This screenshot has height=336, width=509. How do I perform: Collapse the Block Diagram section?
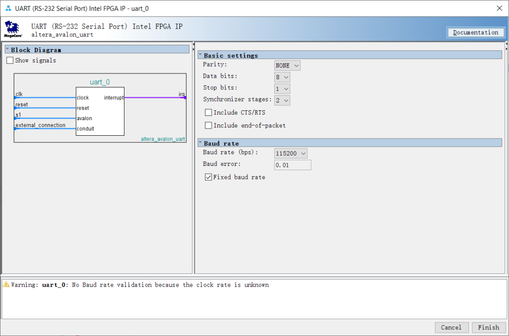[8, 49]
